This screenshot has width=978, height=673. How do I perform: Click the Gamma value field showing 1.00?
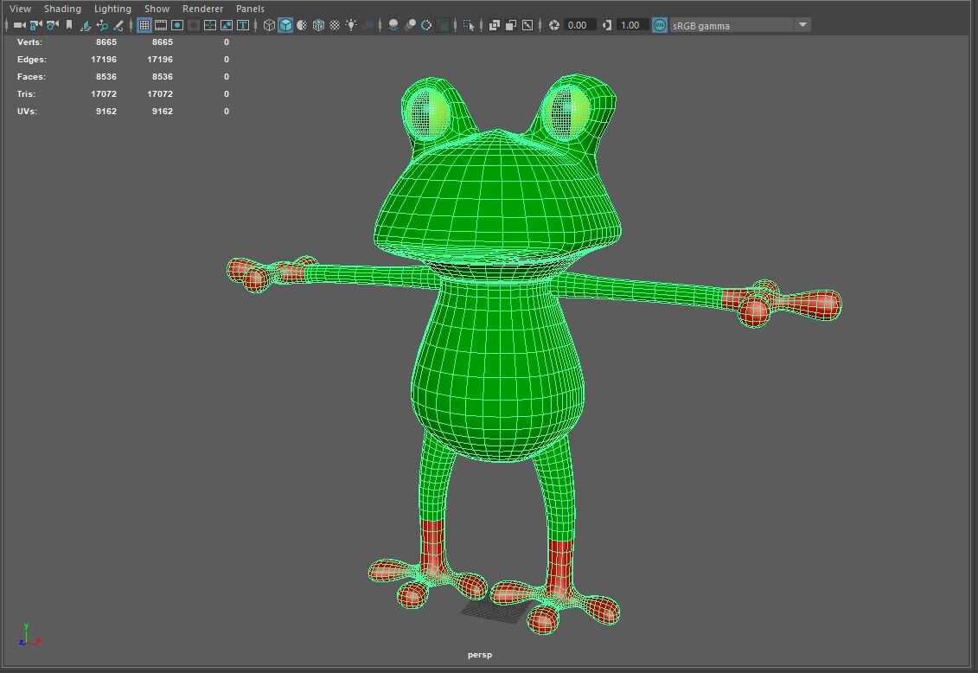coord(633,25)
